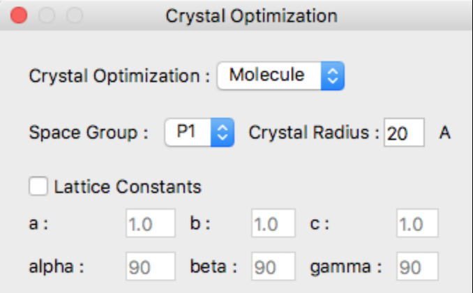Click the "Space Group :" label
Image resolution: width=473 pixels, height=293 pixels.
[89, 133]
